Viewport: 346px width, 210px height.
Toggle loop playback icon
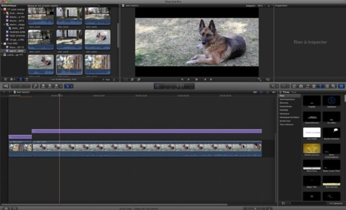tap(268, 80)
